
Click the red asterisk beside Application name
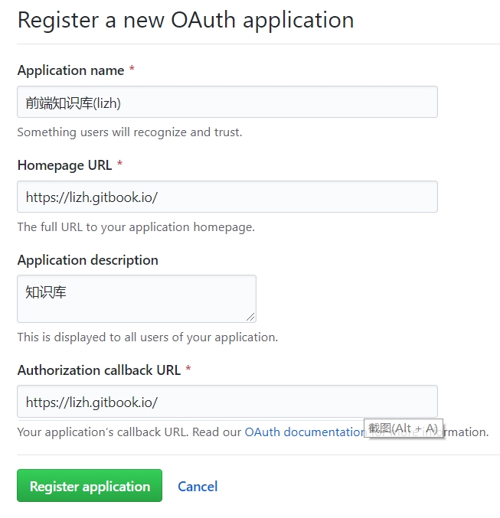(x=132, y=70)
